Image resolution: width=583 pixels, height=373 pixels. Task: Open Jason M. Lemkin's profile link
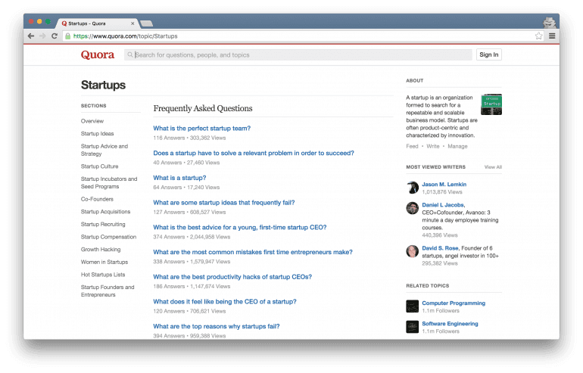pyautogui.click(x=444, y=185)
